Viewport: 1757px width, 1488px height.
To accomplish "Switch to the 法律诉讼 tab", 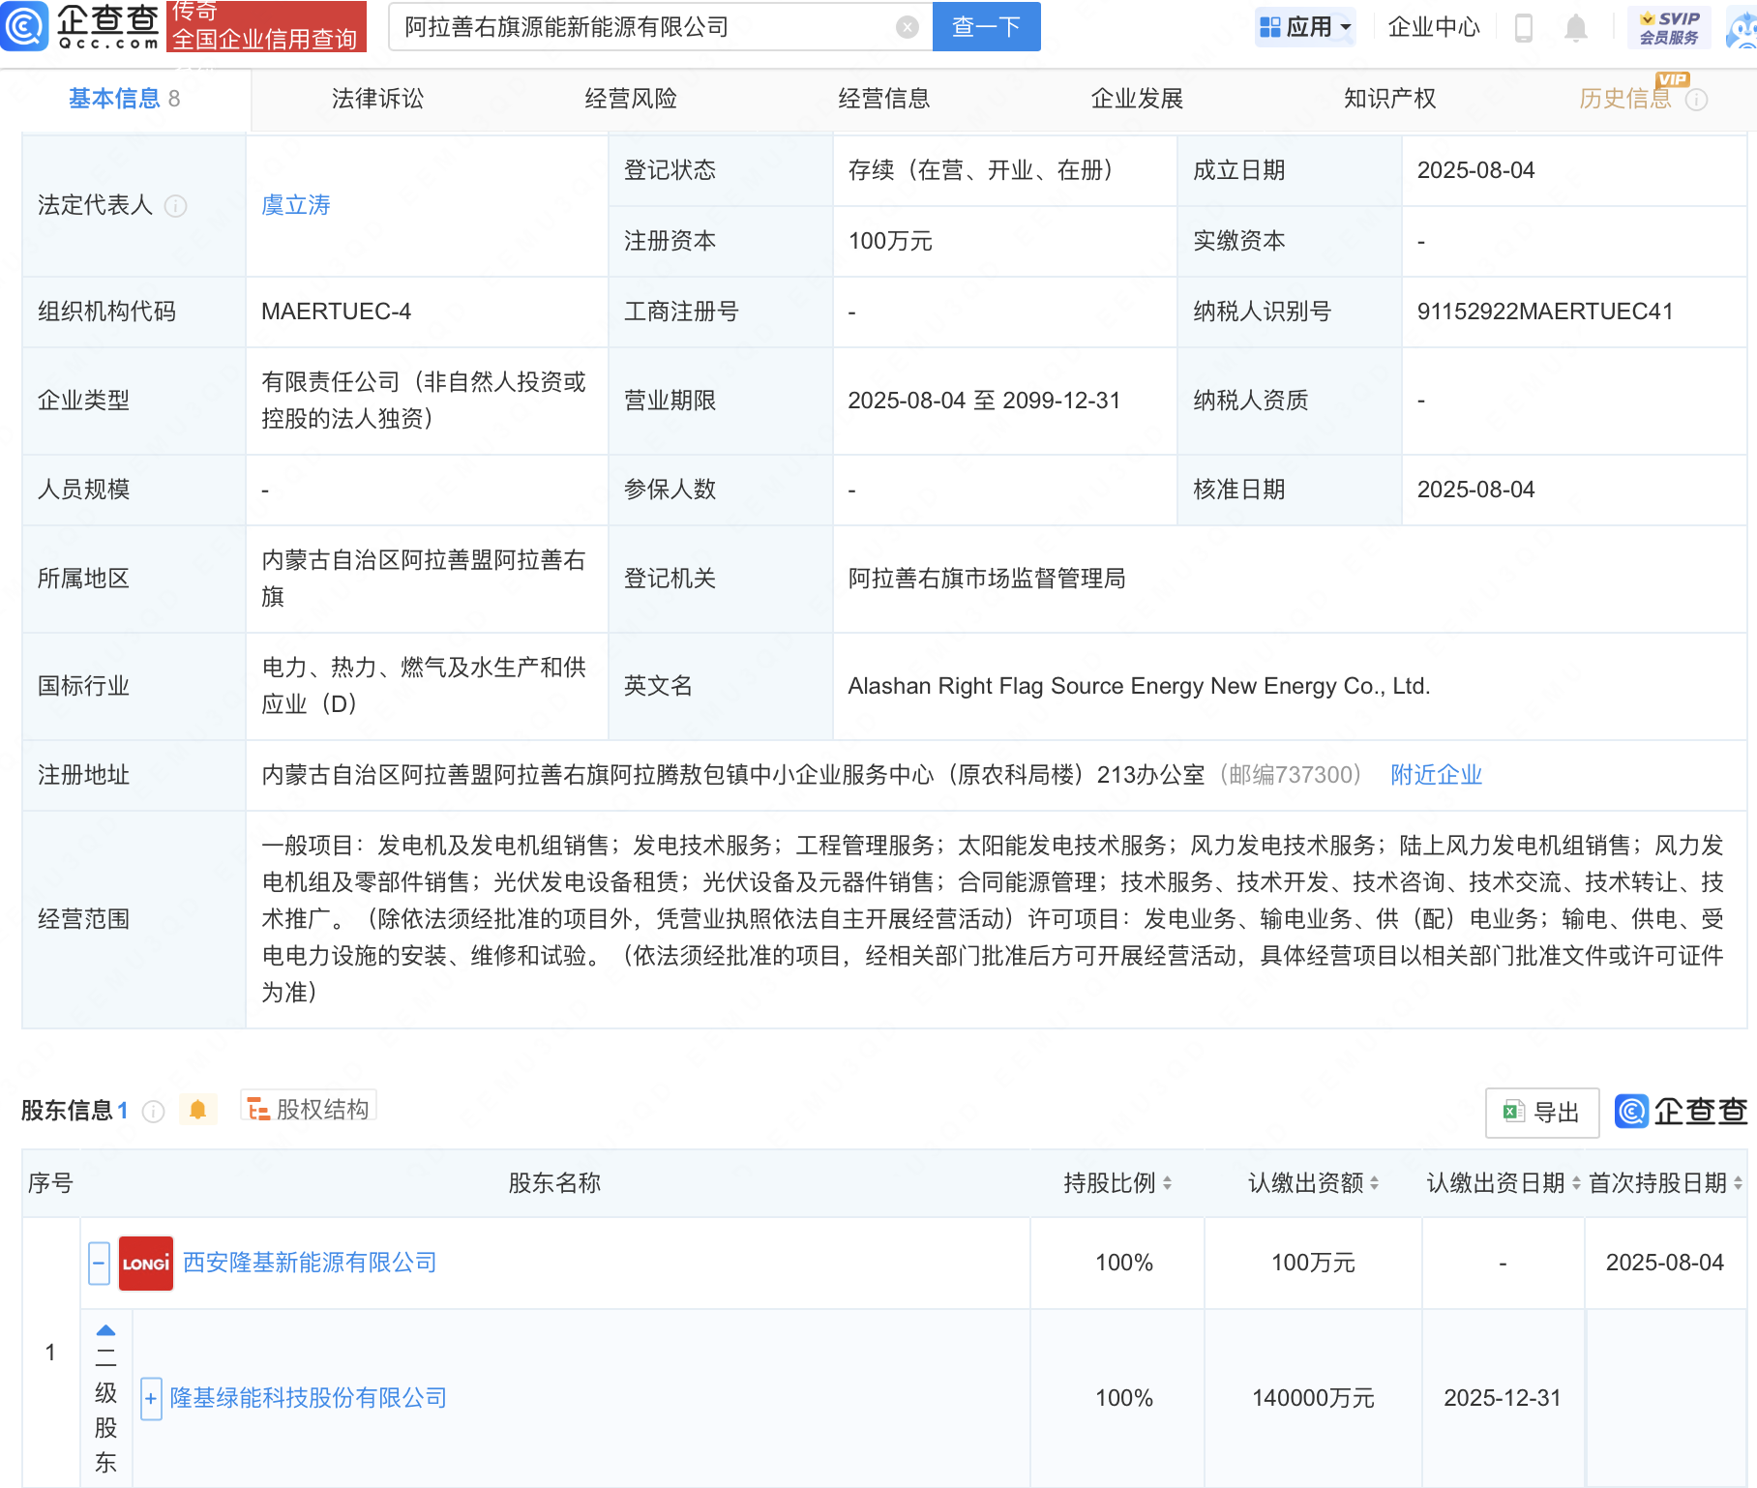I will pos(377,99).
